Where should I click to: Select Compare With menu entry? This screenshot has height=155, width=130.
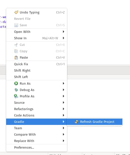[x=37, y=134]
